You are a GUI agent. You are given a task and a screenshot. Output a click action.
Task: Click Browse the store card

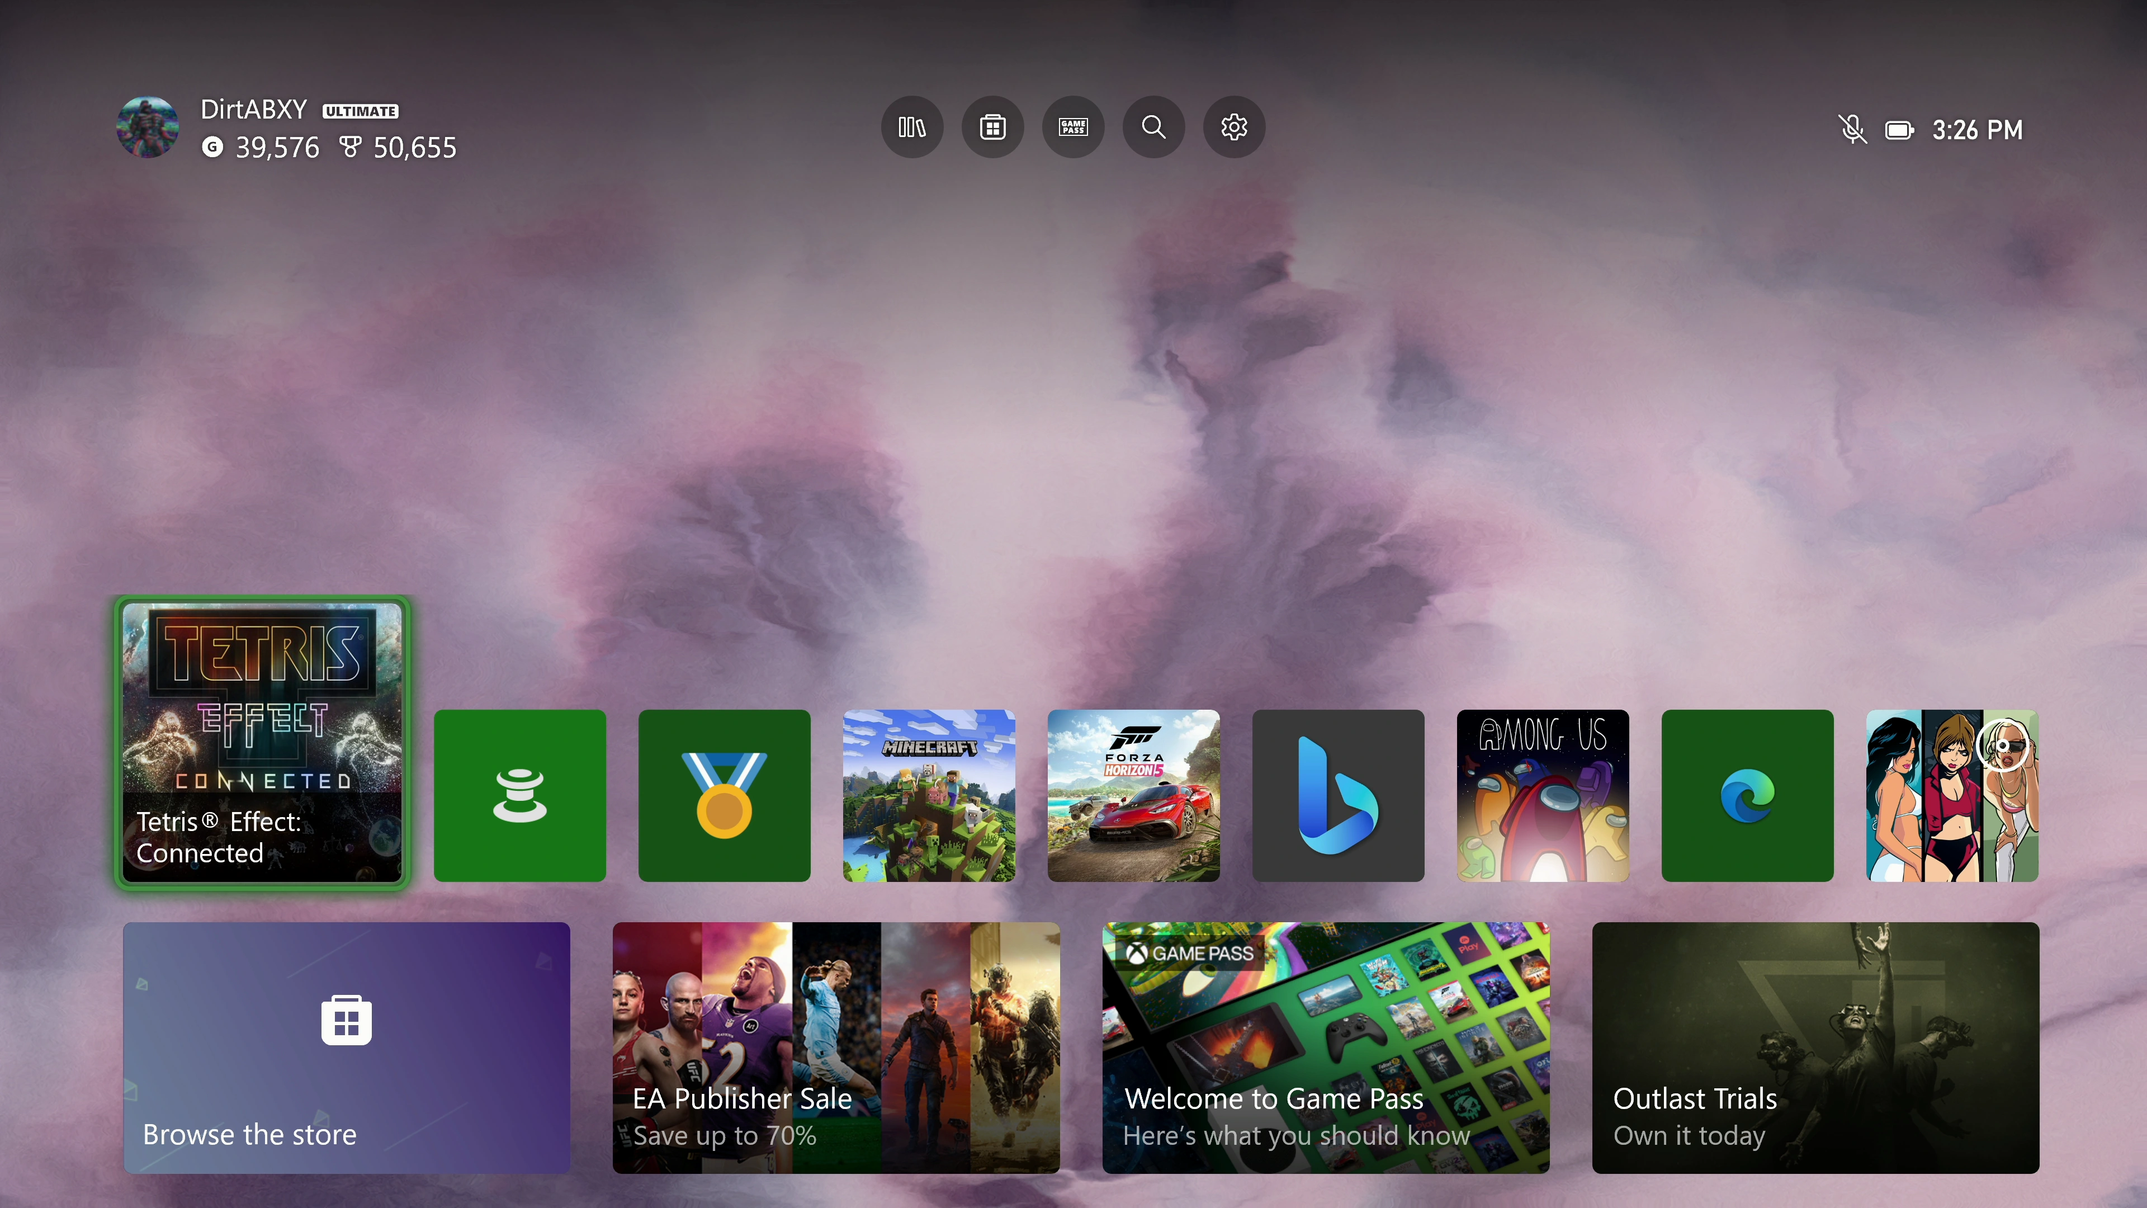(x=346, y=1047)
